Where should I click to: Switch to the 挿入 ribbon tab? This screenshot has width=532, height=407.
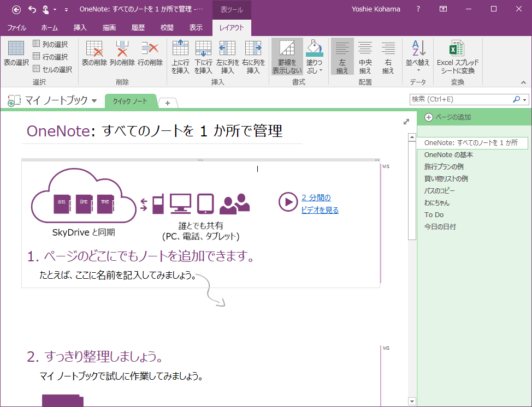(x=80, y=27)
